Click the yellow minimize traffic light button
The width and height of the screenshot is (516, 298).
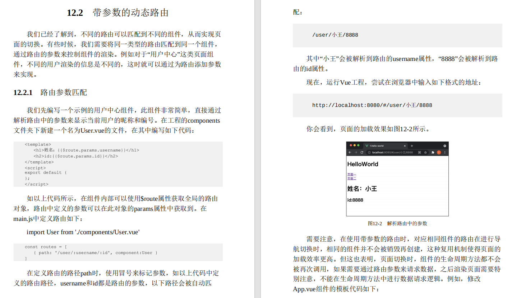click(x=355, y=145)
